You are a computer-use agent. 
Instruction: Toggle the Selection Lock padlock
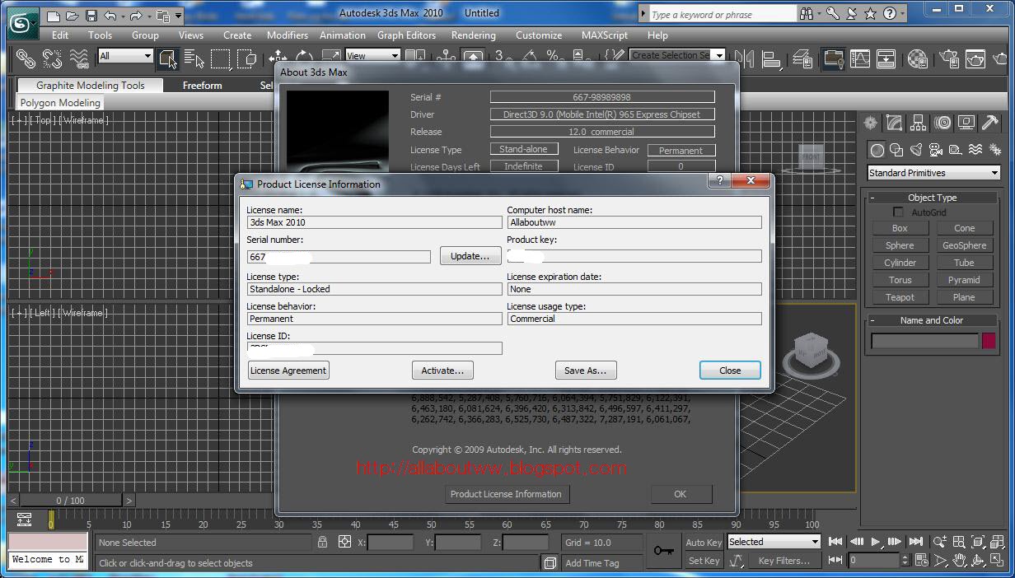322,542
